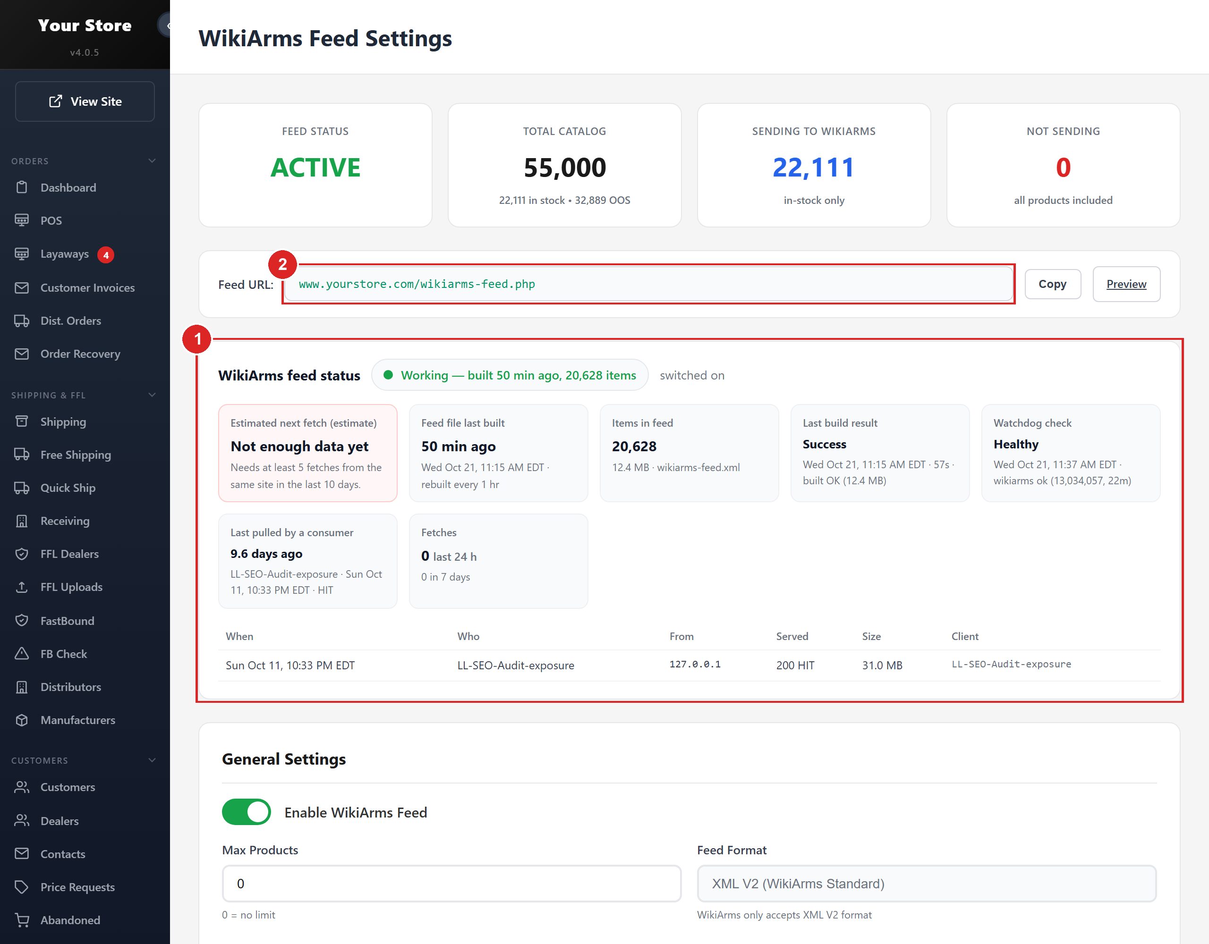
Task: Click the '9.6 days ago' last pulled value
Action: 266,554
